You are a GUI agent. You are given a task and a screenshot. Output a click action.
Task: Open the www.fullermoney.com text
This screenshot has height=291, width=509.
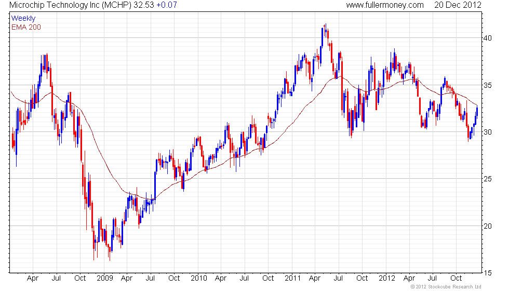pyautogui.click(x=385, y=5)
